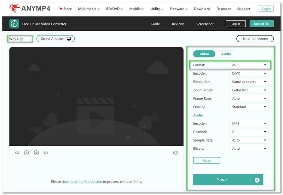Click the clock icon next to Save
This screenshot has width=283, height=195.
[257, 180]
